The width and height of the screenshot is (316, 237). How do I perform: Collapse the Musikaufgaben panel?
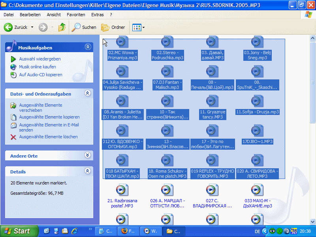coord(88,47)
